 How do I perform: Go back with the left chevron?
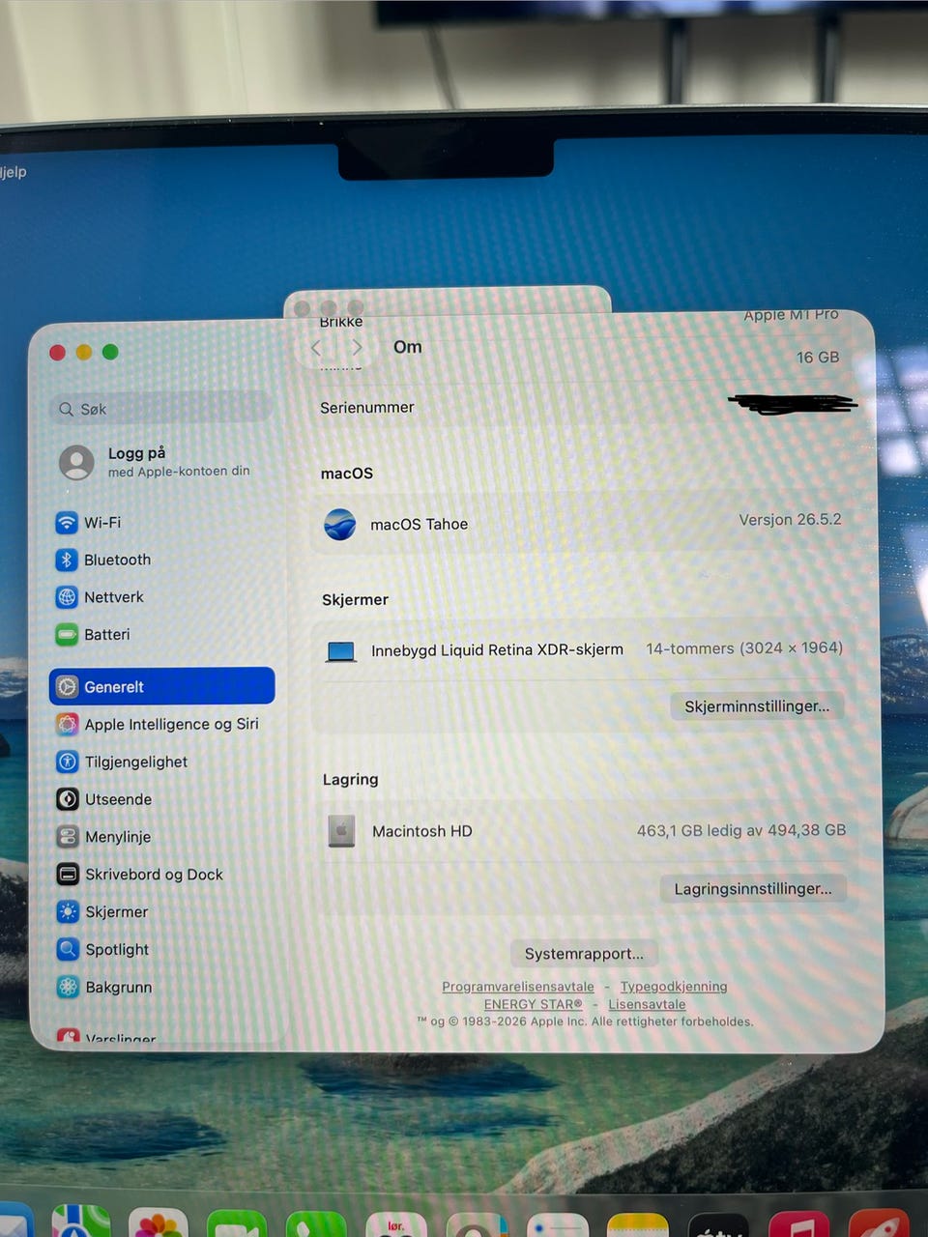316,347
